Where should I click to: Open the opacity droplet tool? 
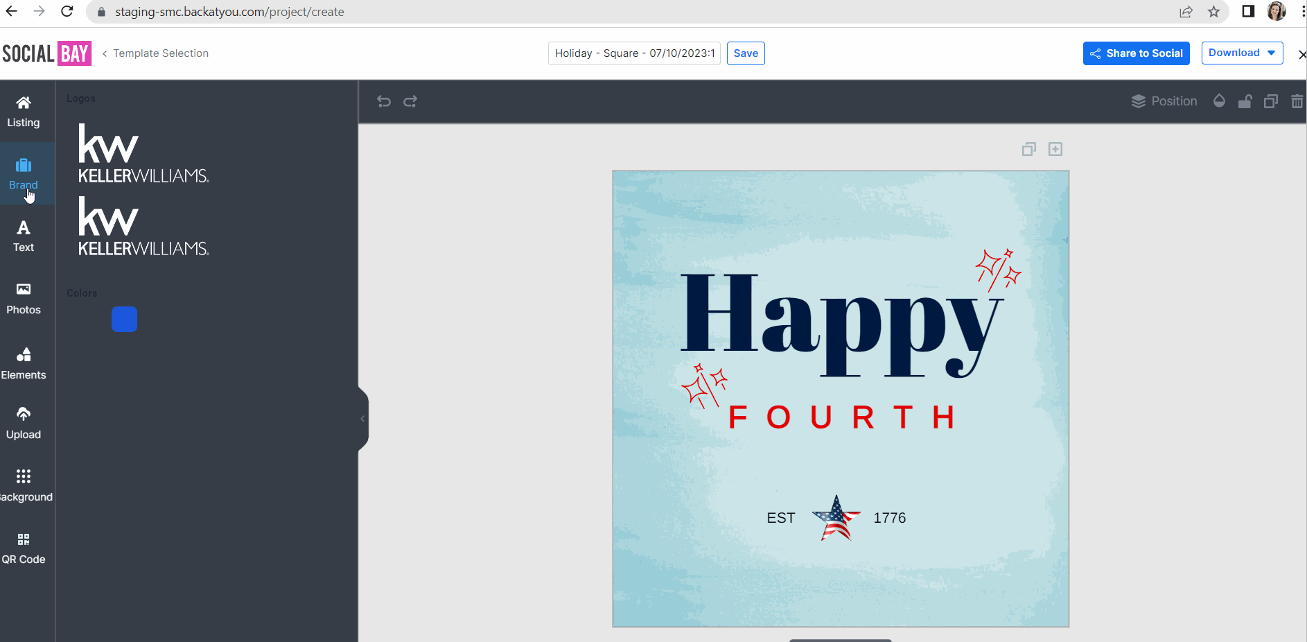pos(1219,101)
